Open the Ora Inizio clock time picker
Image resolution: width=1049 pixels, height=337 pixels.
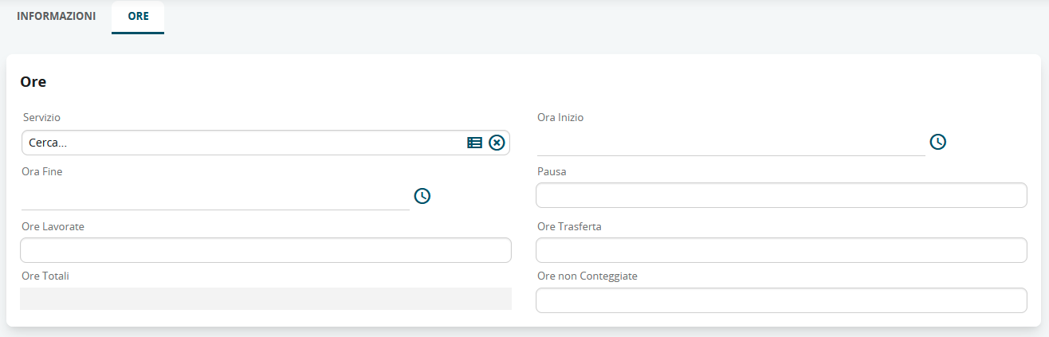[938, 142]
